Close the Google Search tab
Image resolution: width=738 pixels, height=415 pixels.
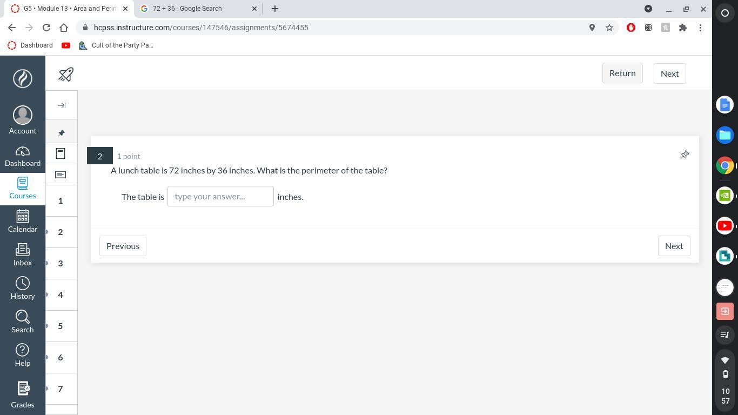tap(254, 9)
